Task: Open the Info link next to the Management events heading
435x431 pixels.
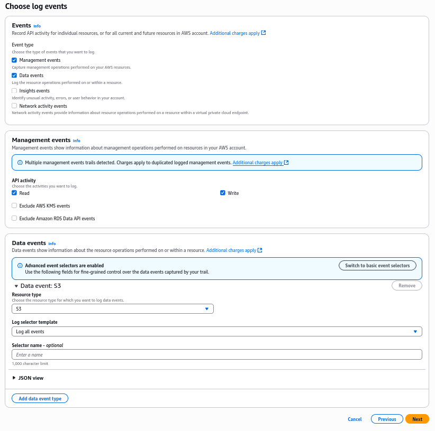Action: click(77, 140)
